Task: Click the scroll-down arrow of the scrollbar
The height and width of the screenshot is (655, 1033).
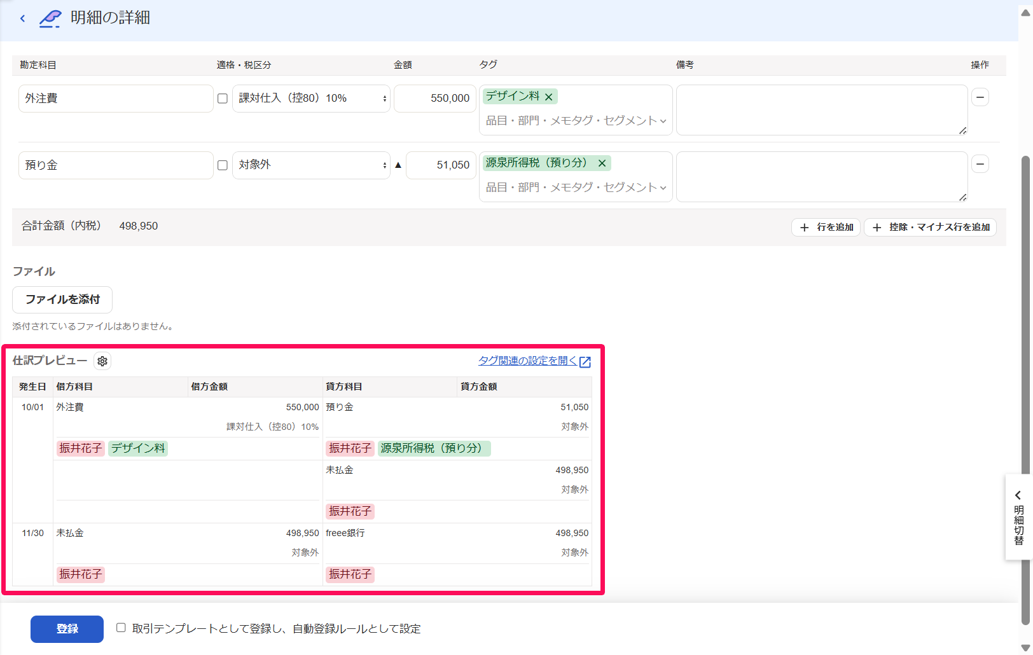Action: coord(1025,648)
